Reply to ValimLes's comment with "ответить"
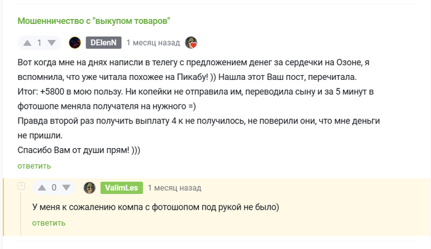This screenshot has height=249, width=431. [49, 223]
